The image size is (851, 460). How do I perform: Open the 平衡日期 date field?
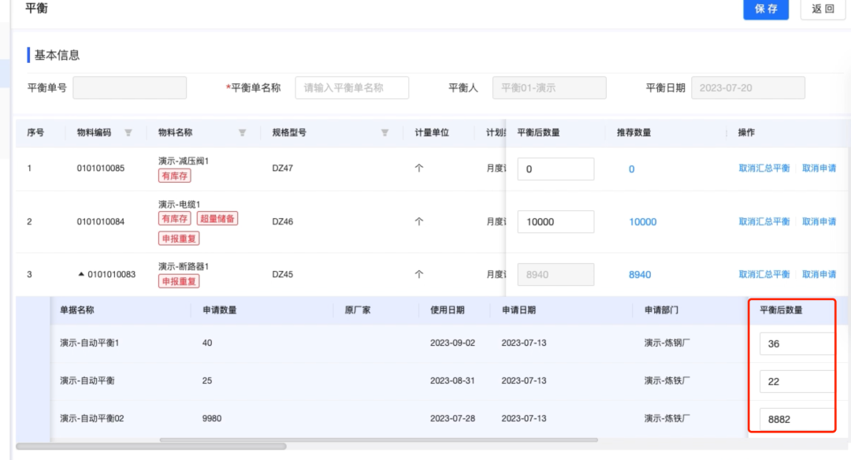pyautogui.click(x=748, y=88)
